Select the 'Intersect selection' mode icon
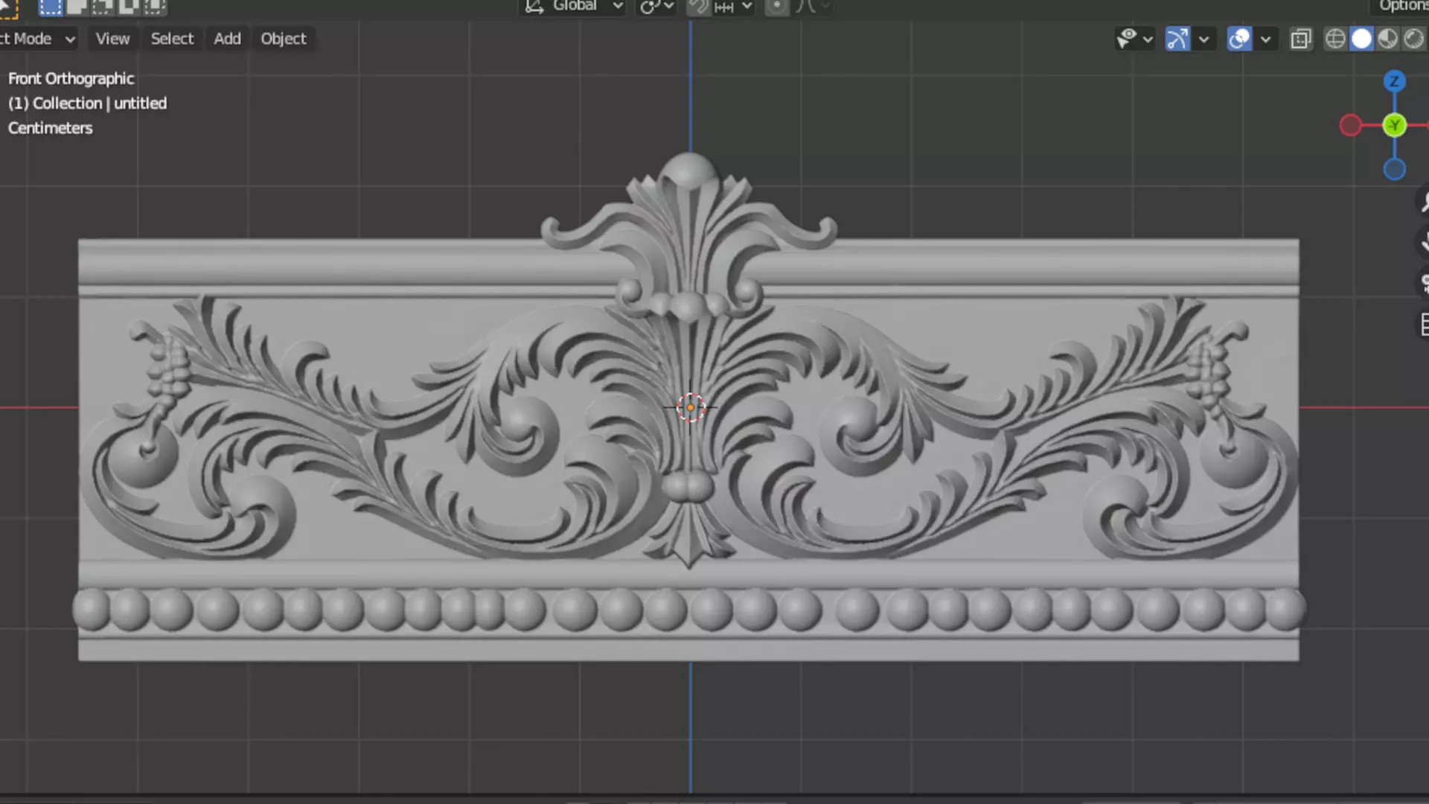 pyautogui.click(x=155, y=7)
